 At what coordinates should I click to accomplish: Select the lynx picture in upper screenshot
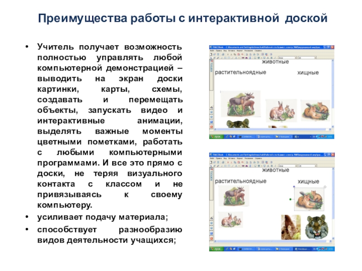tap(315, 110)
